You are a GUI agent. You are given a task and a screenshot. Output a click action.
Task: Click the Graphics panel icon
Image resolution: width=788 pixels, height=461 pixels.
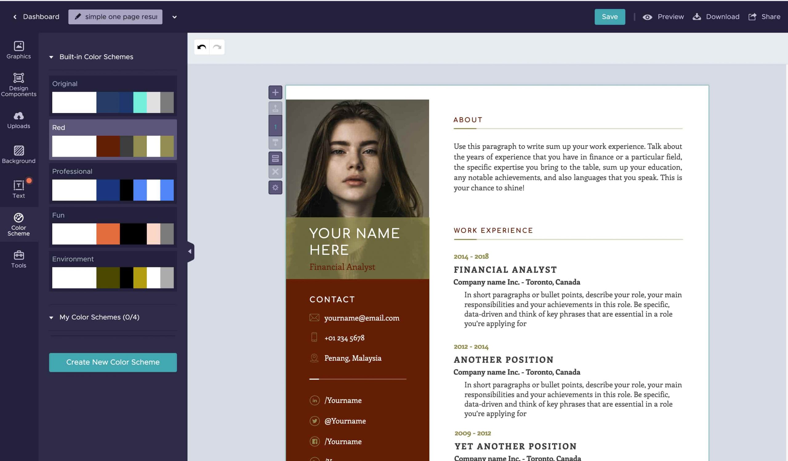point(18,49)
